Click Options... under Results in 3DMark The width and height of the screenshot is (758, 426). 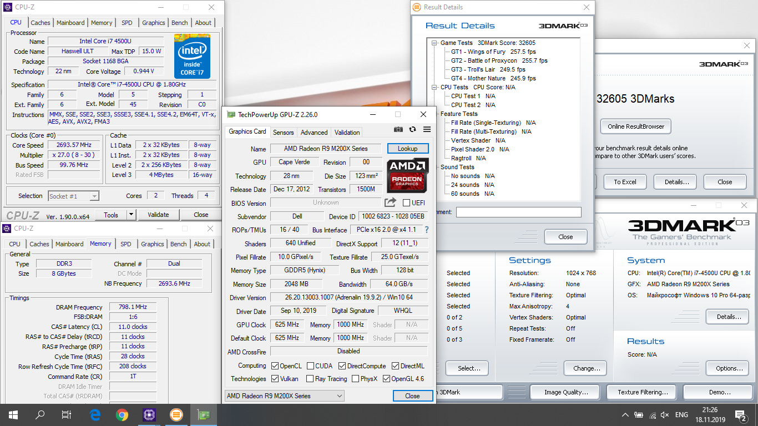click(x=729, y=368)
